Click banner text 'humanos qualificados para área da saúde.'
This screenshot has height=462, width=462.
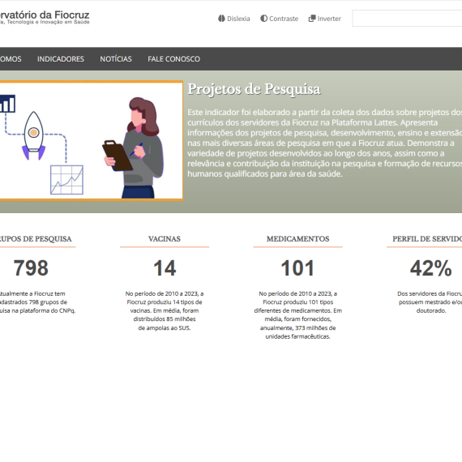(x=265, y=173)
